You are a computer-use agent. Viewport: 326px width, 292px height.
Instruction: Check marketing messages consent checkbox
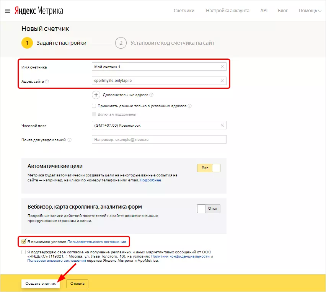click(x=24, y=252)
